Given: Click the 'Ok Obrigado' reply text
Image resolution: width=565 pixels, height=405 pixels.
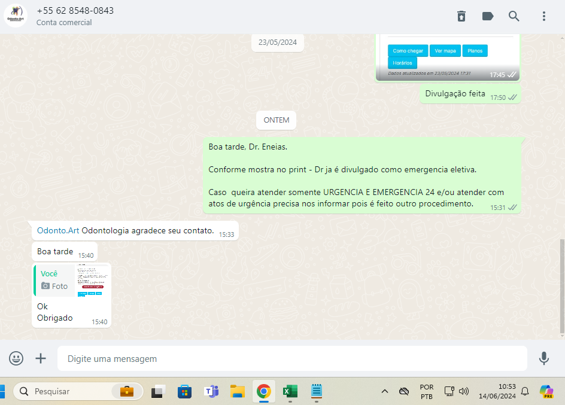Looking at the screenshot, I should [x=55, y=312].
